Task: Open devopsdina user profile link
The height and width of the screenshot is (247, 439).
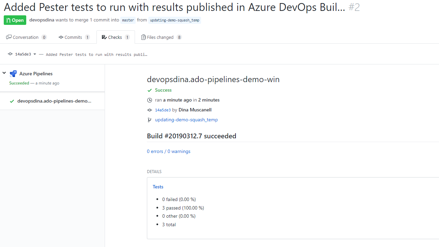Action: click(x=42, y=20)
